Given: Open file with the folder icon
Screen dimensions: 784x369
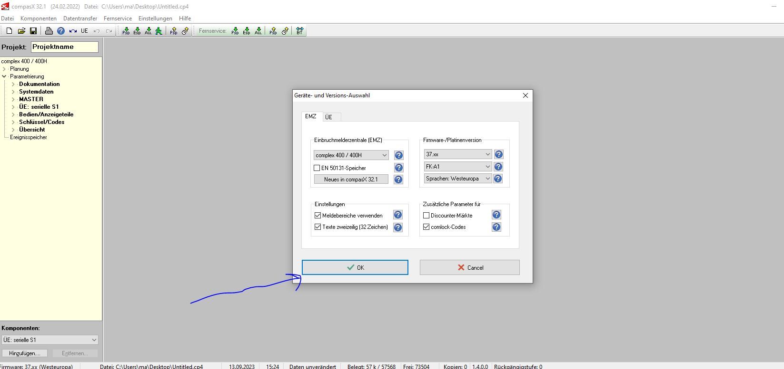Looking at the screenshot, I should [x=21, y=31].
